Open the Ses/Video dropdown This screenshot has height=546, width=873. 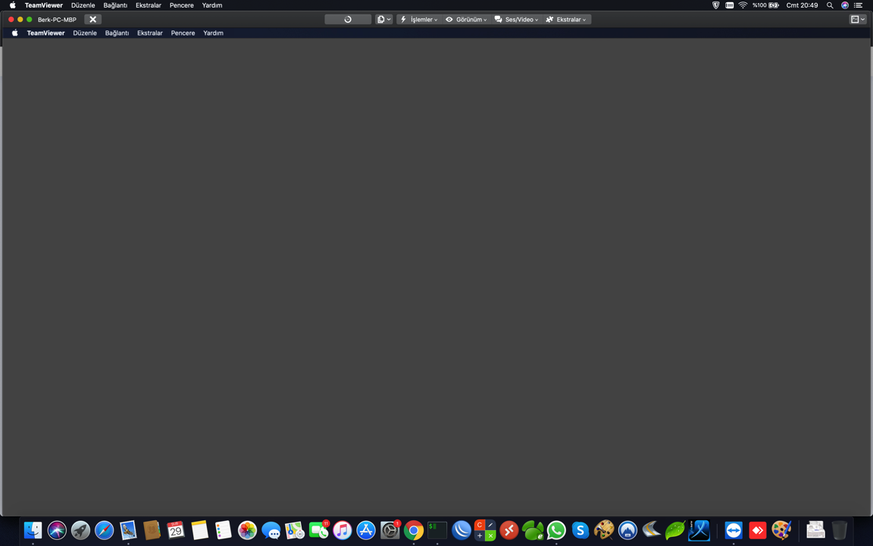516,20
